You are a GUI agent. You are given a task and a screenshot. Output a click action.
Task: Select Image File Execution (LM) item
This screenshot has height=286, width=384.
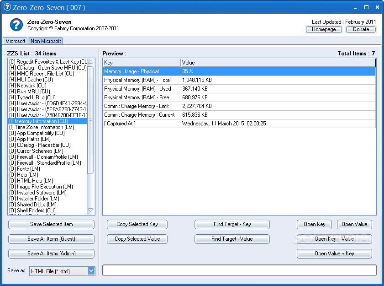pyautogui.click(x=48, y=187)
